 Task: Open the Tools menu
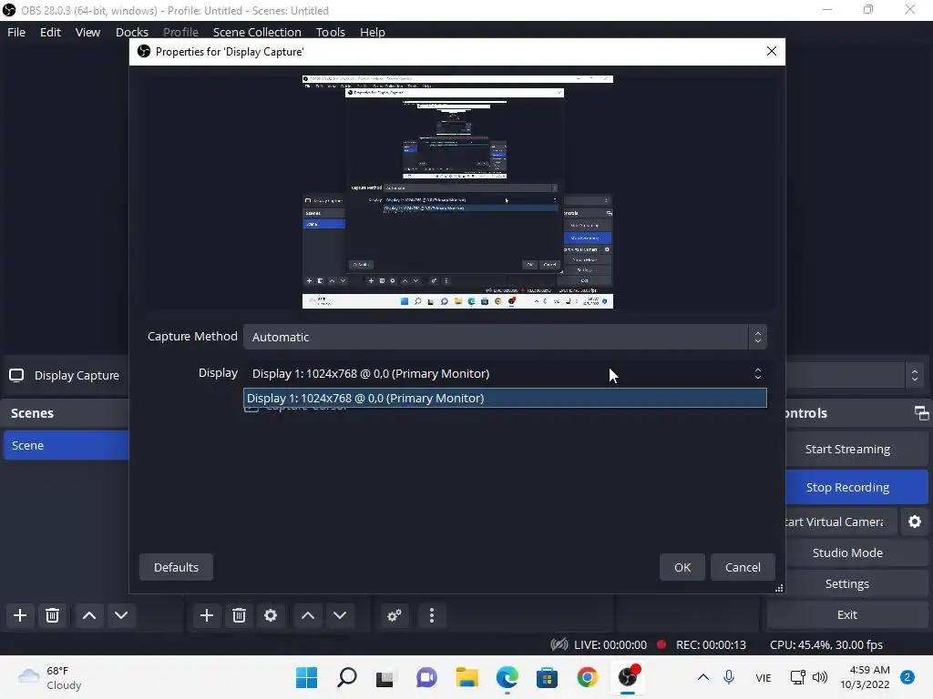[x=330, y=32]
